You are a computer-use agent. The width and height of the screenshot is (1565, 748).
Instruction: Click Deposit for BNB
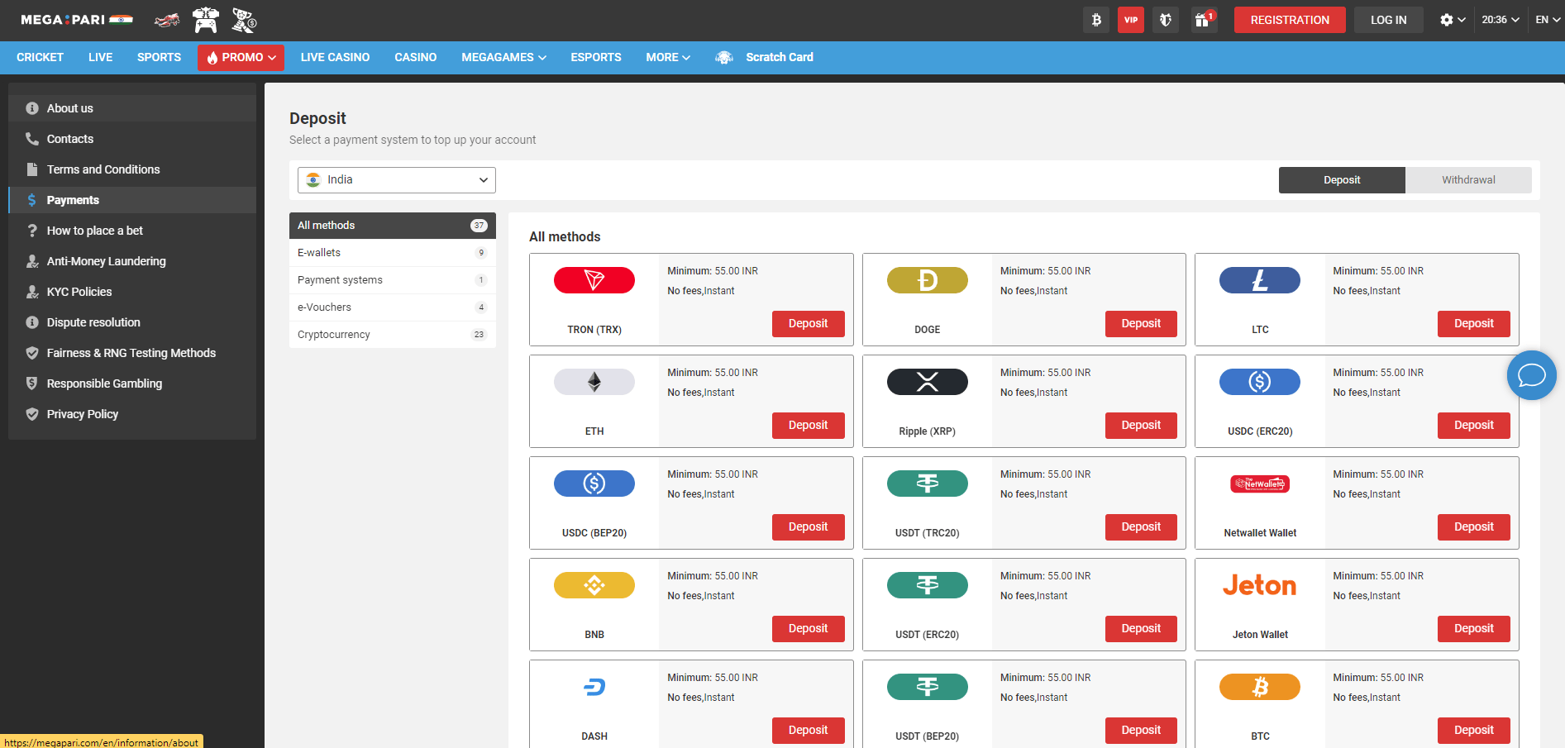pyautogui.click(x=808, y=629)
